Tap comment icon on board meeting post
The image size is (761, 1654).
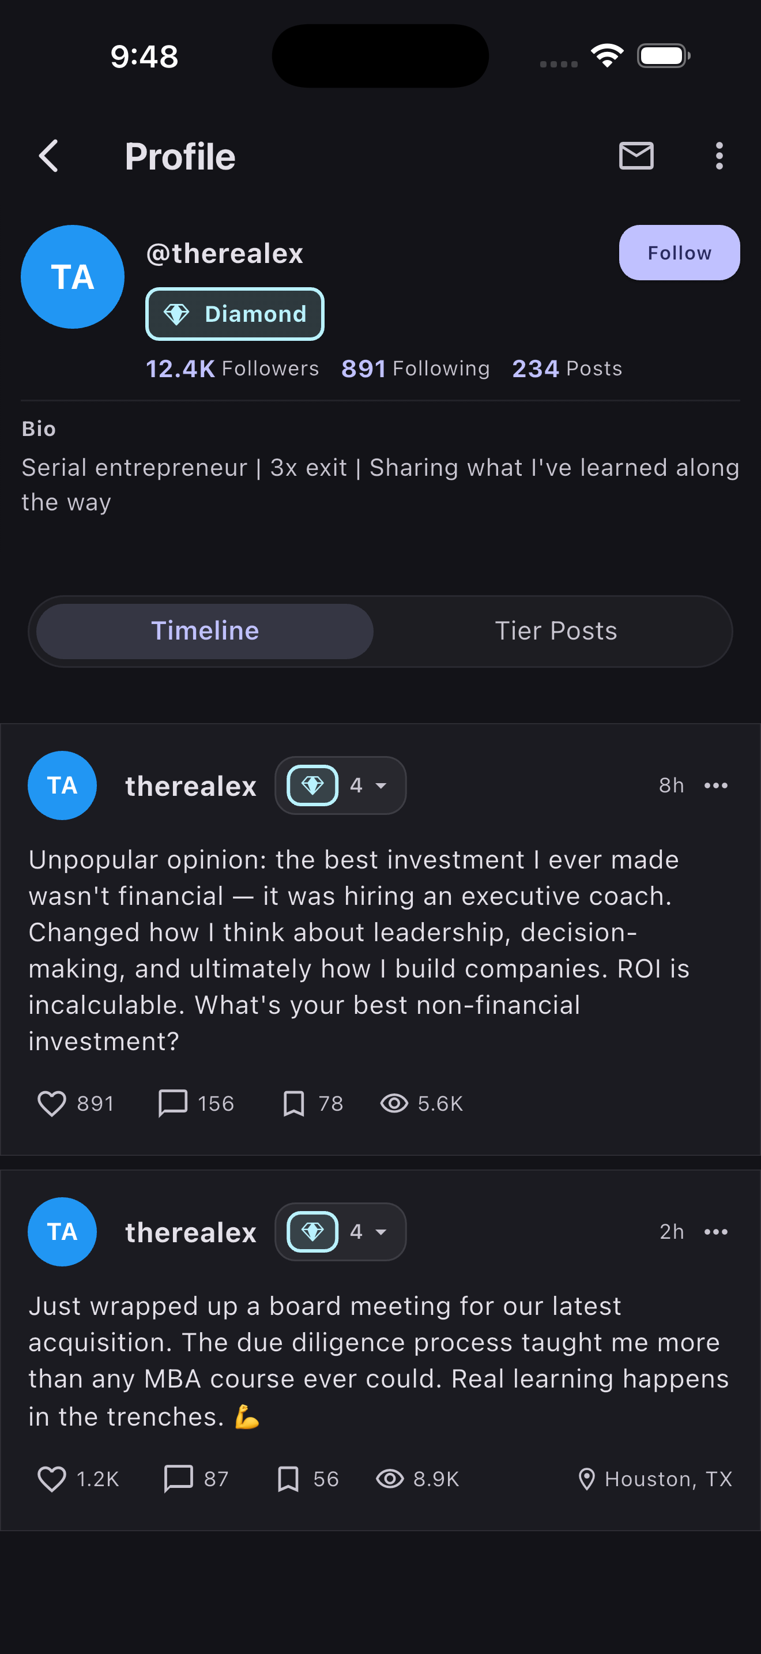[178, 1478]
